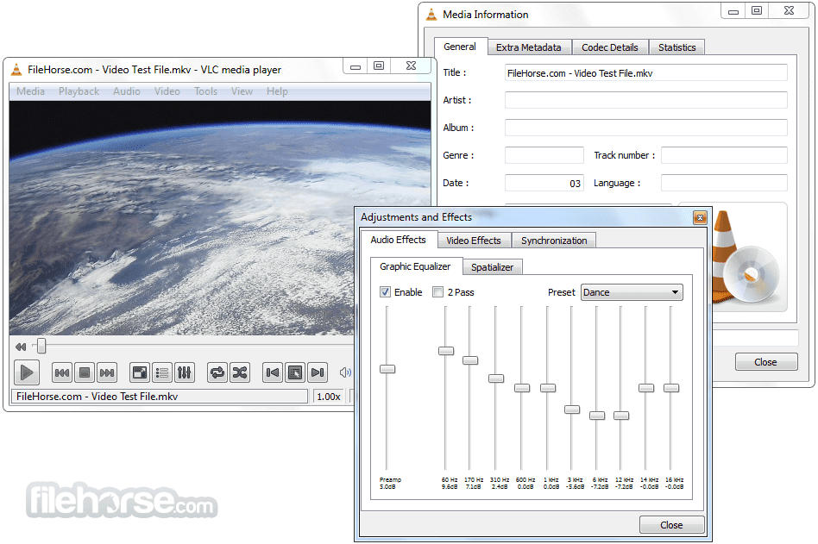Open the Preset dropdown showing Dance
Image resolution: width=818 pixels, height=544 pixels.
tap(632, 292)
